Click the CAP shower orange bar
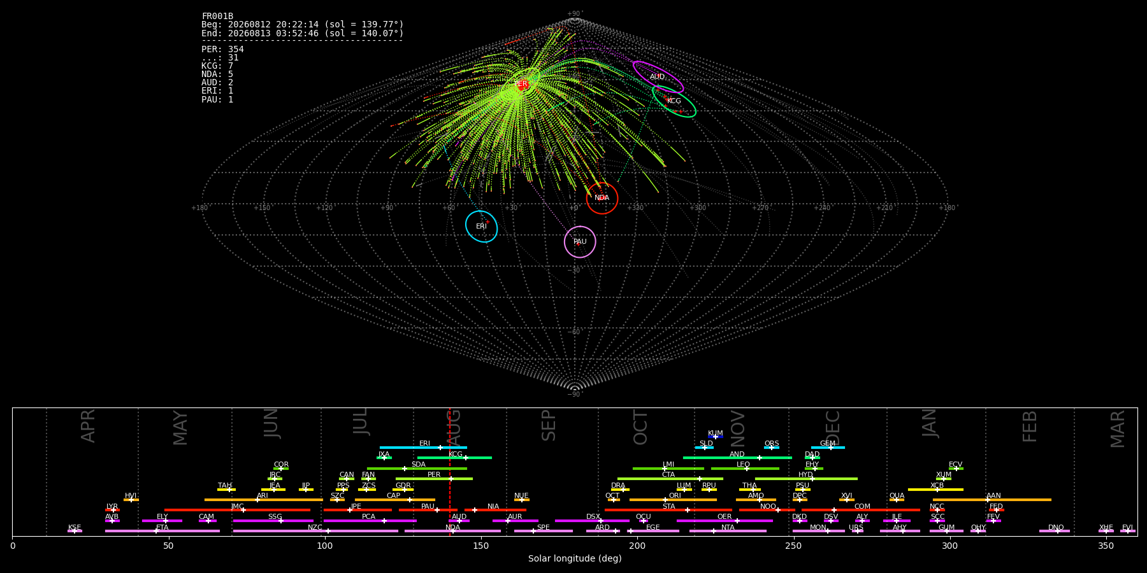This screenshot has width=1147, height=573. coord(395,500)
